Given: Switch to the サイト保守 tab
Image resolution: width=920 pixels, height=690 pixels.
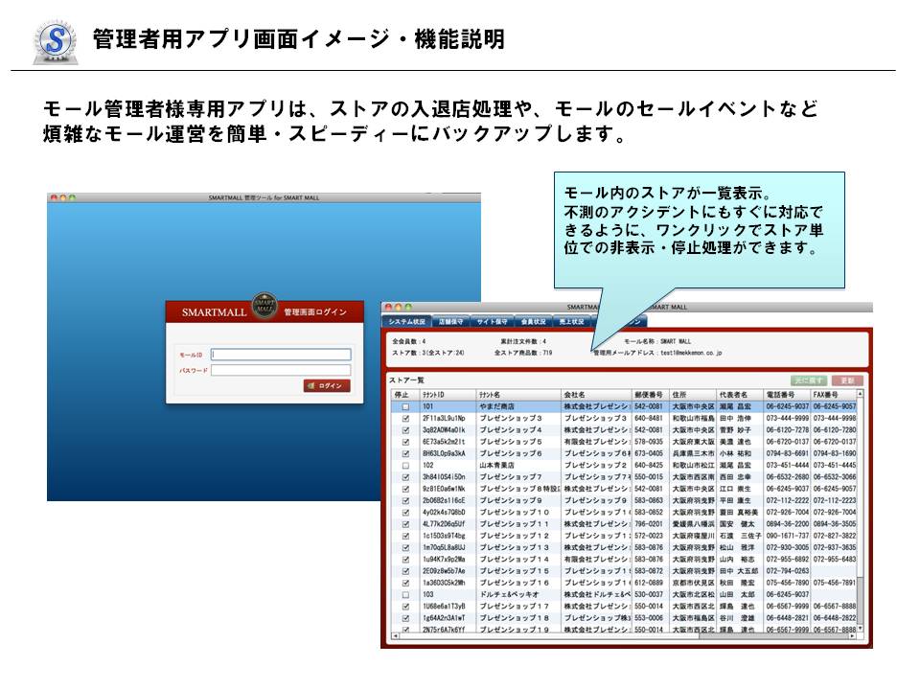Looking at the screenshot, I should pyautogui.click(x=492, y=322).
